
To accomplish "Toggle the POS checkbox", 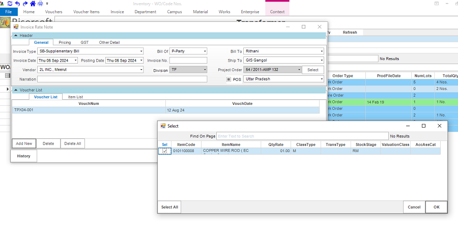I will coord(228,79).
